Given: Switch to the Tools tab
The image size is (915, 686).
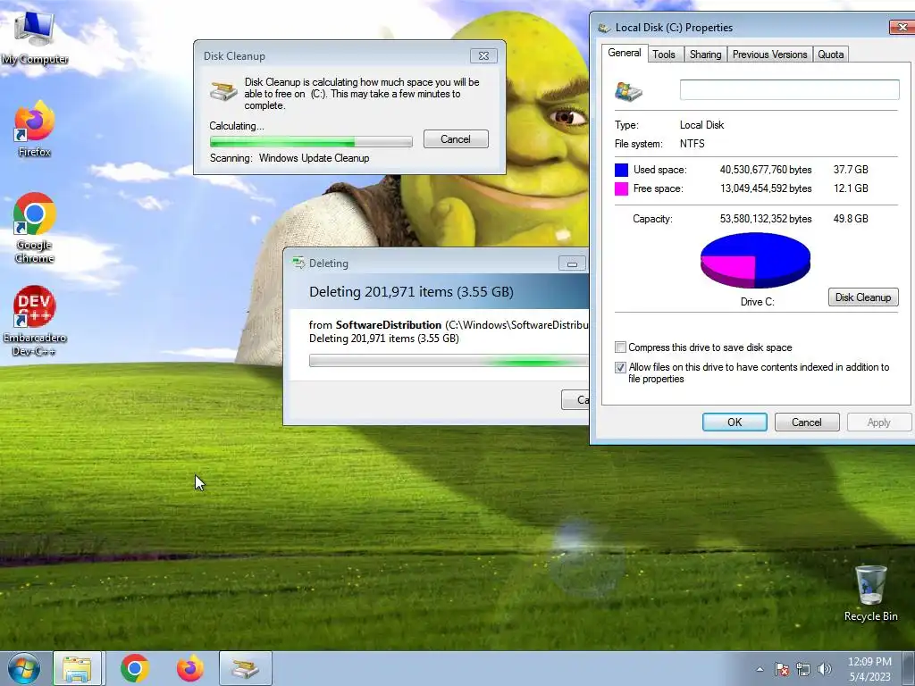Looking at the screenshot, I should 664,54.
